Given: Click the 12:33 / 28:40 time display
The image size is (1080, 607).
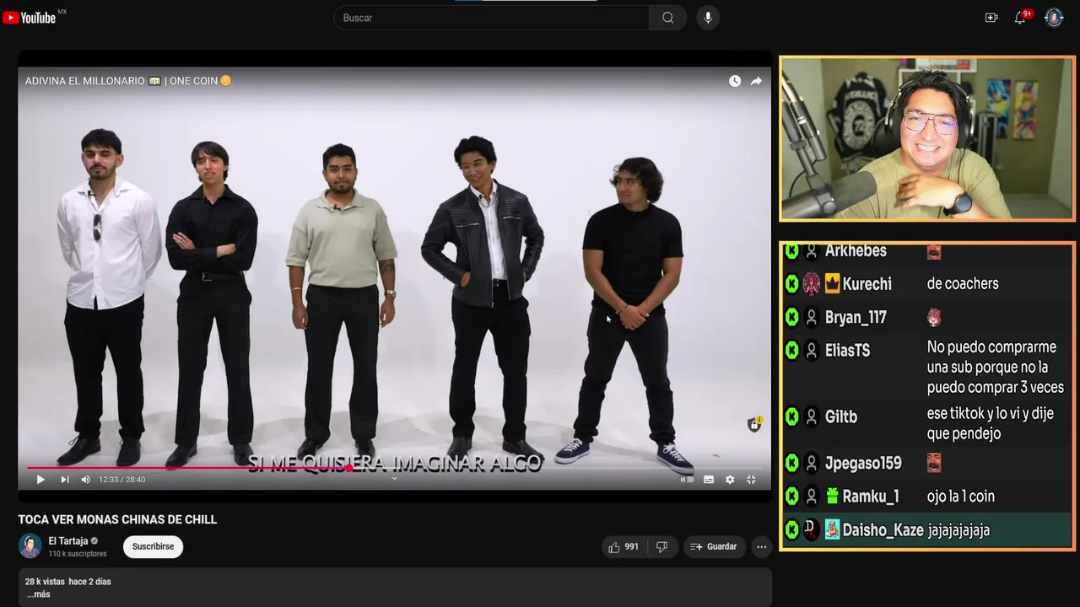Looking at the screenshot, I should (122, 479).
